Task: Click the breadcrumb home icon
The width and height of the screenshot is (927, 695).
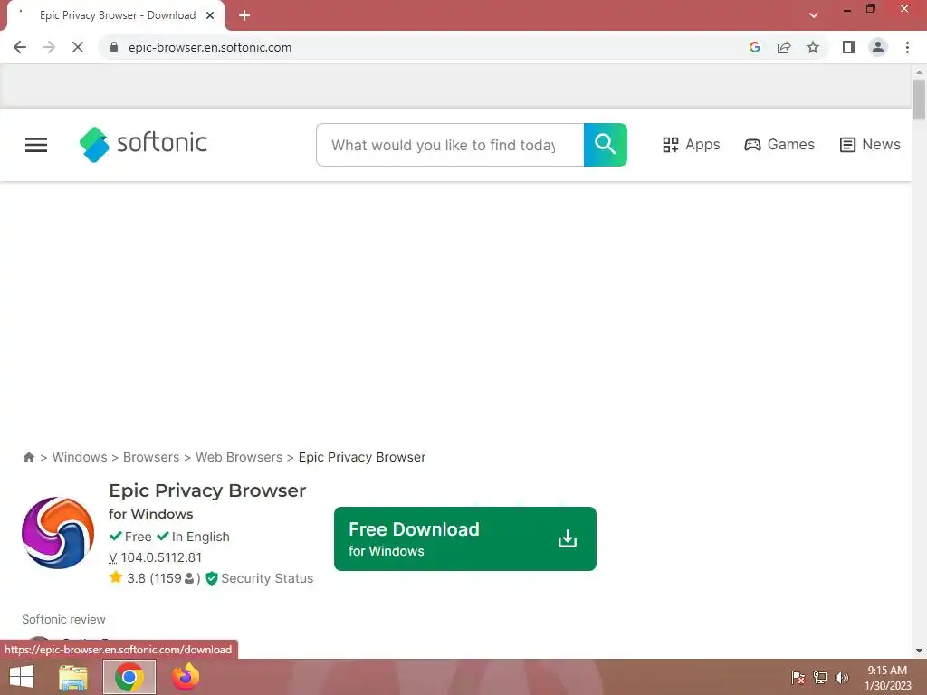Action: click(x=28, y=457)
